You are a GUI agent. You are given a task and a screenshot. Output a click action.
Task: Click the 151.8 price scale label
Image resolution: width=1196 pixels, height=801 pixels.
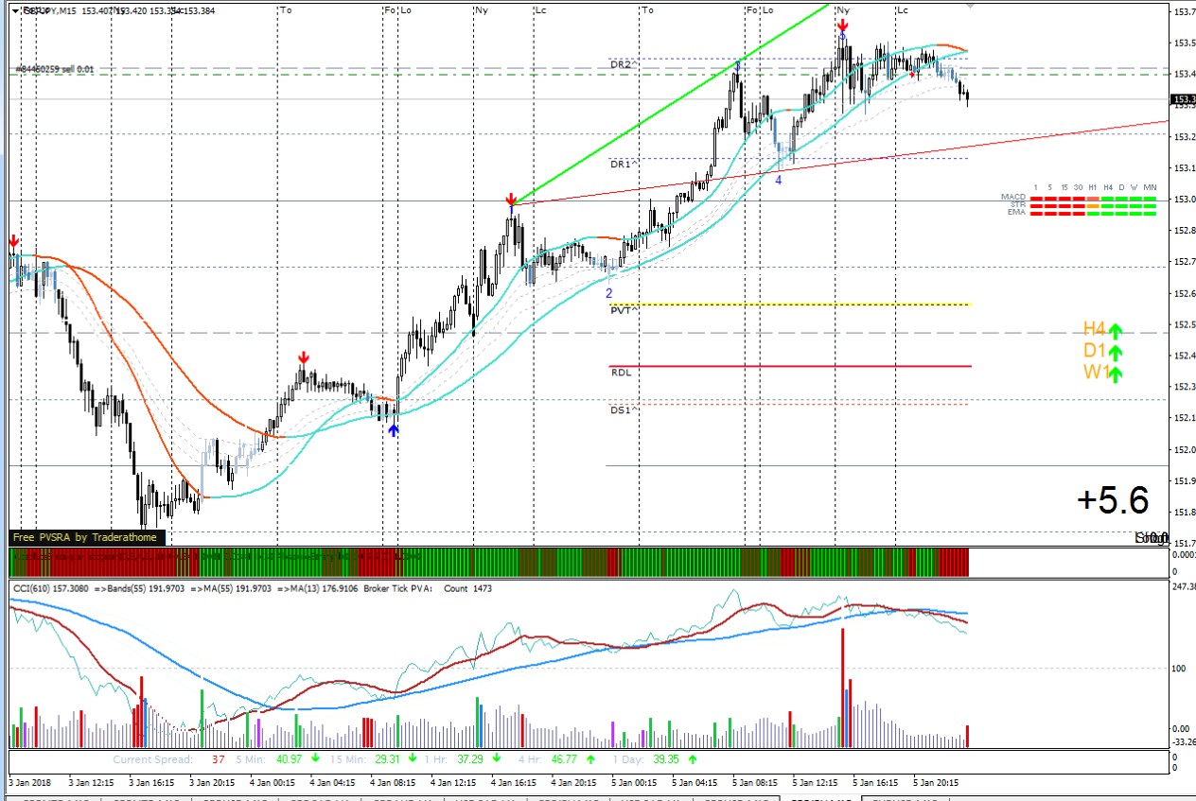(1184, 512)
